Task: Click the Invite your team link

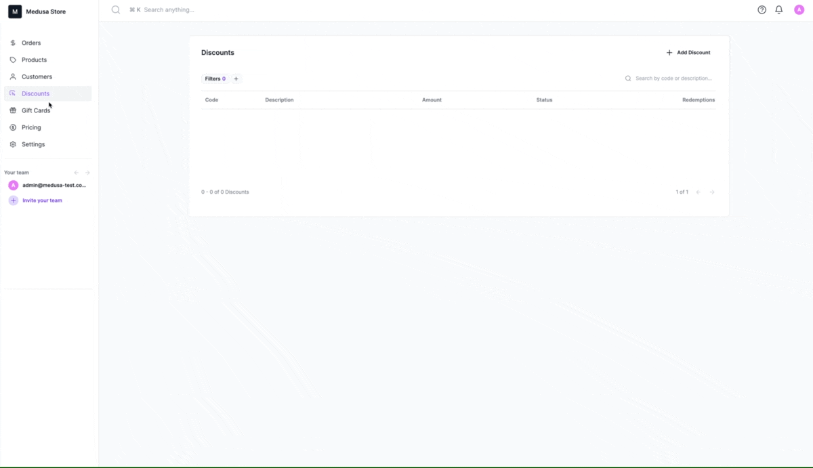Action: pyautogui.click(x=42, y=200)
